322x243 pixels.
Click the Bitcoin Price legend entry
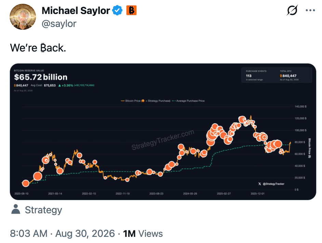[x=130, y=101]
